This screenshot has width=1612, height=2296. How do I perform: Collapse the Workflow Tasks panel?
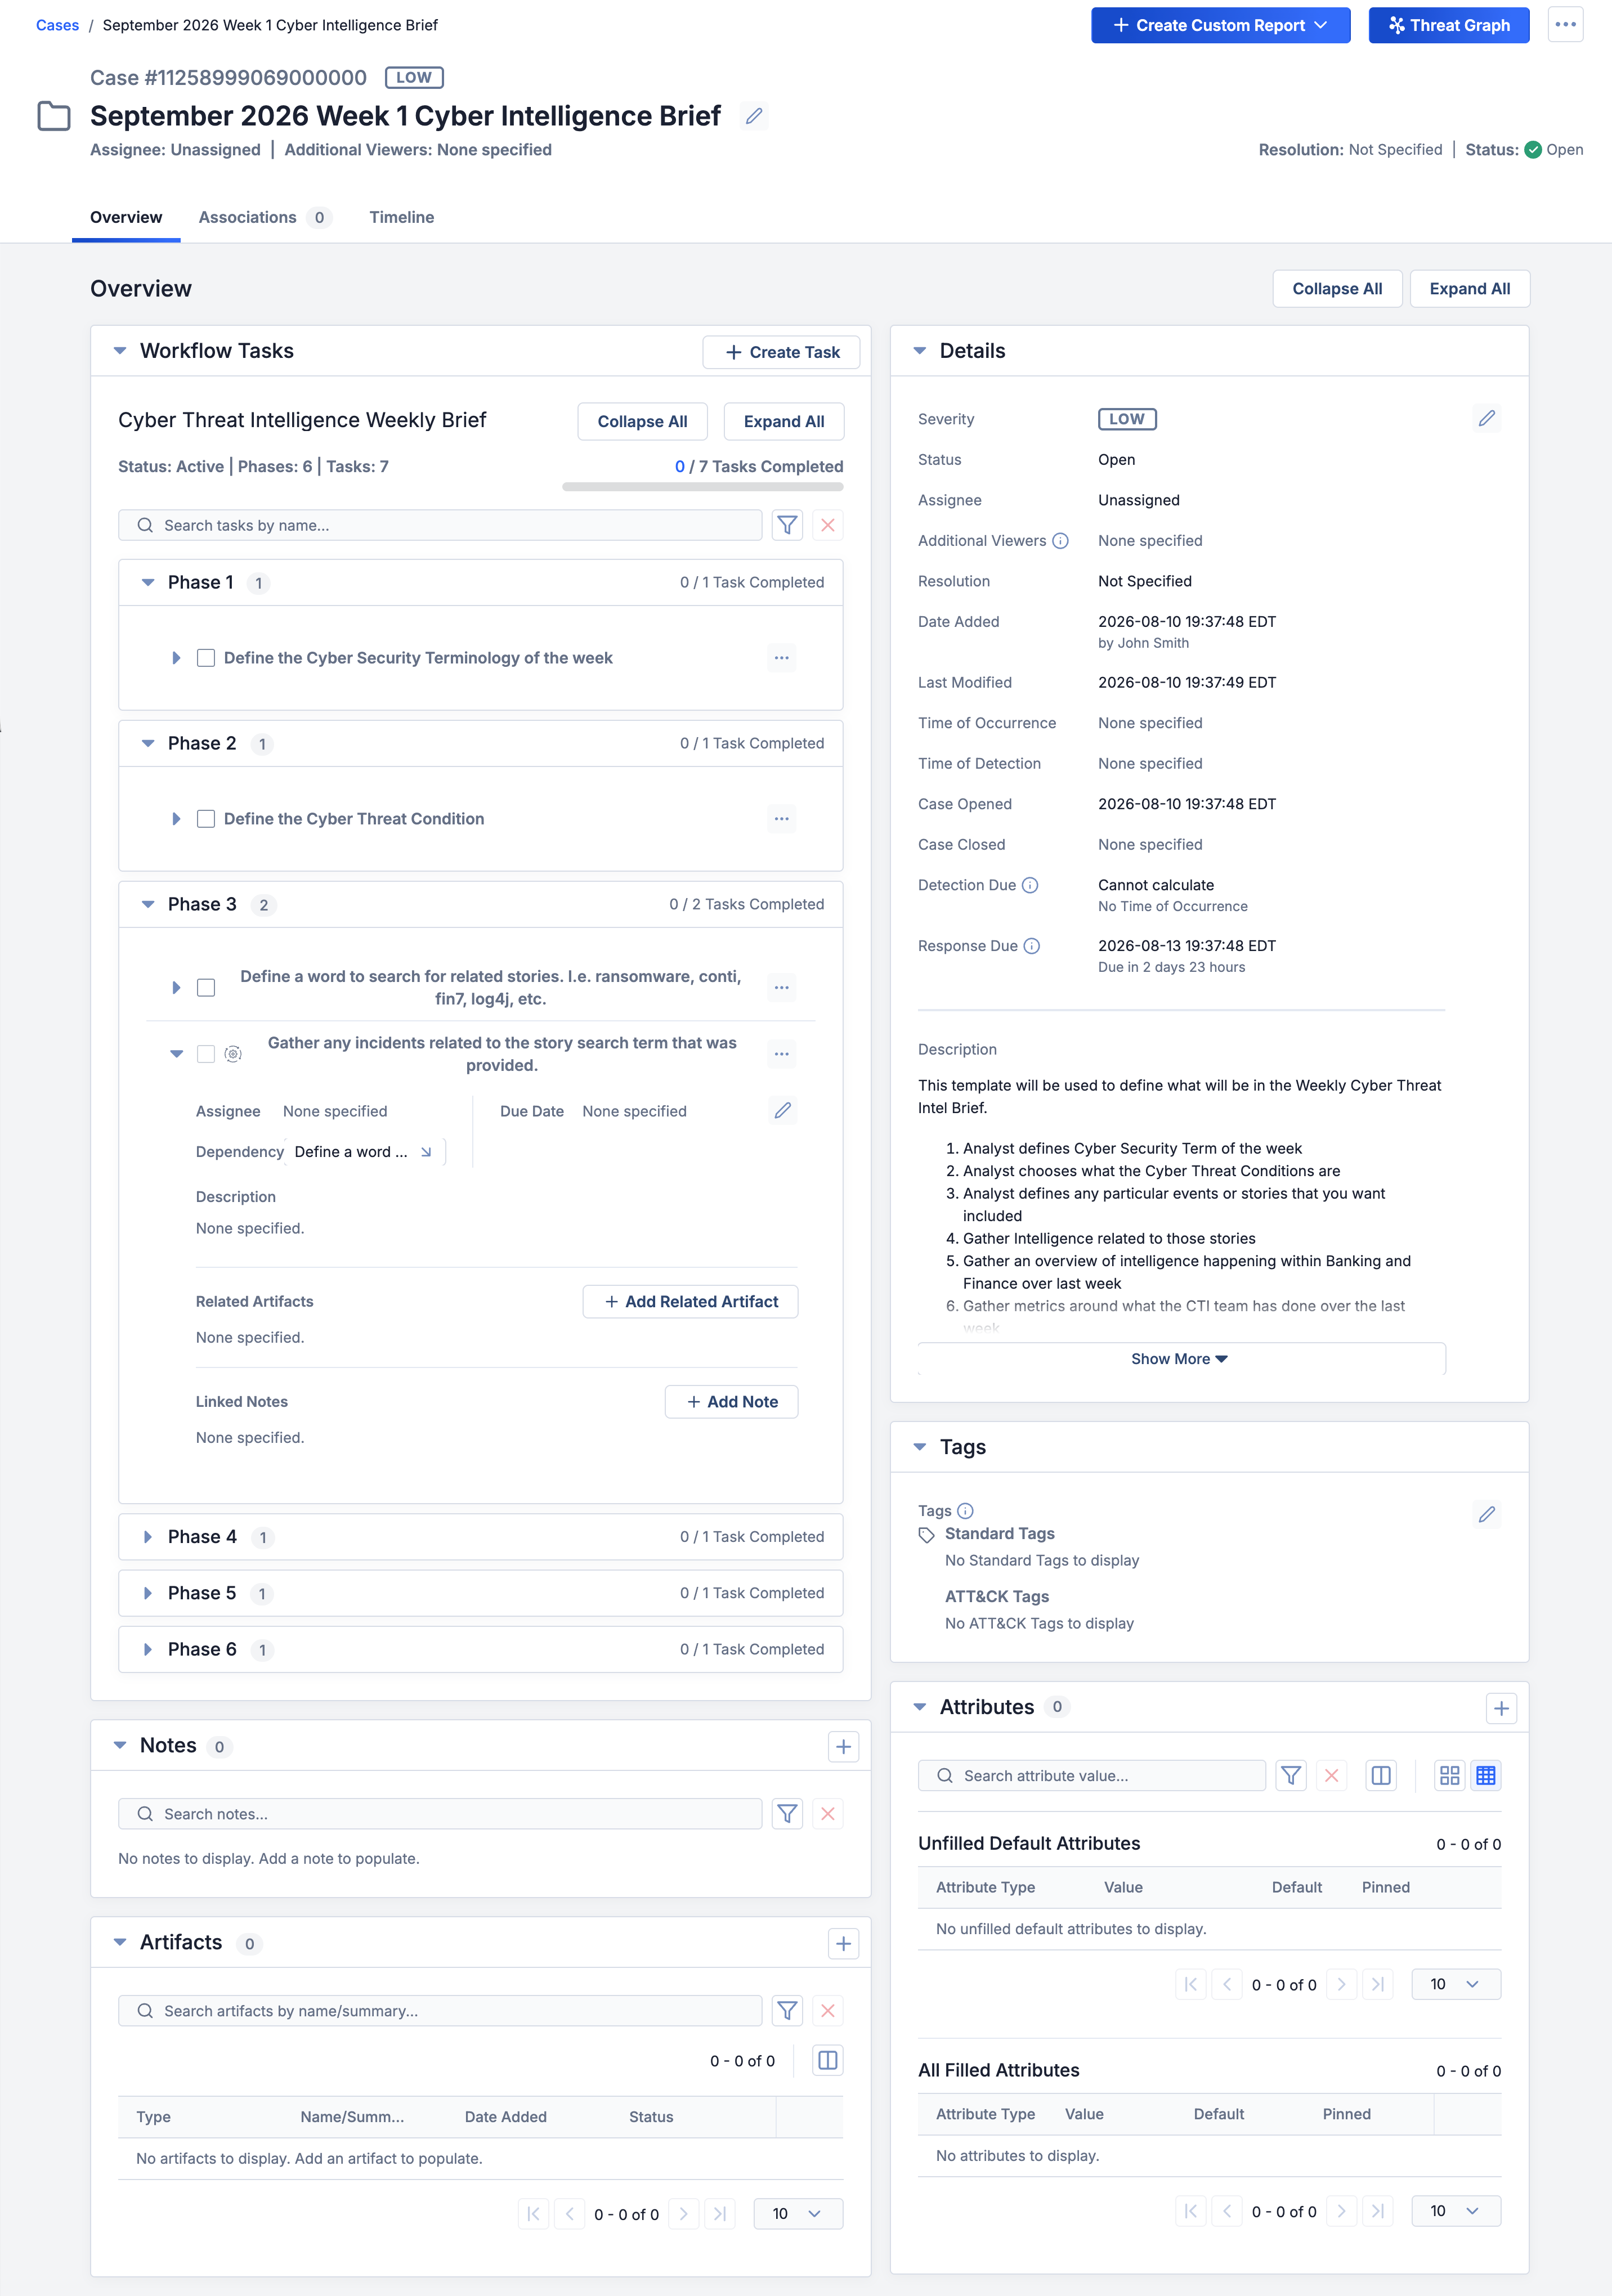click(x=120, y=351)
